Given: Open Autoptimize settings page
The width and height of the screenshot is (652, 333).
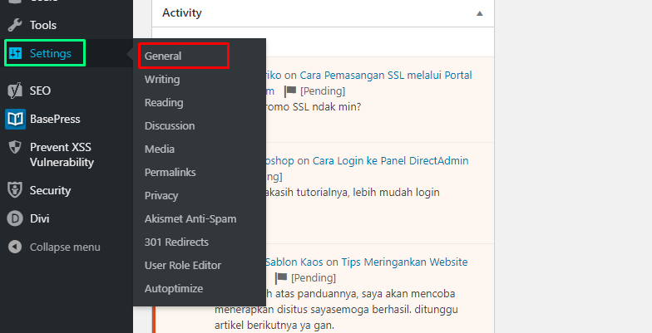Looking at the screenshot, I should (x=174, y=289).
